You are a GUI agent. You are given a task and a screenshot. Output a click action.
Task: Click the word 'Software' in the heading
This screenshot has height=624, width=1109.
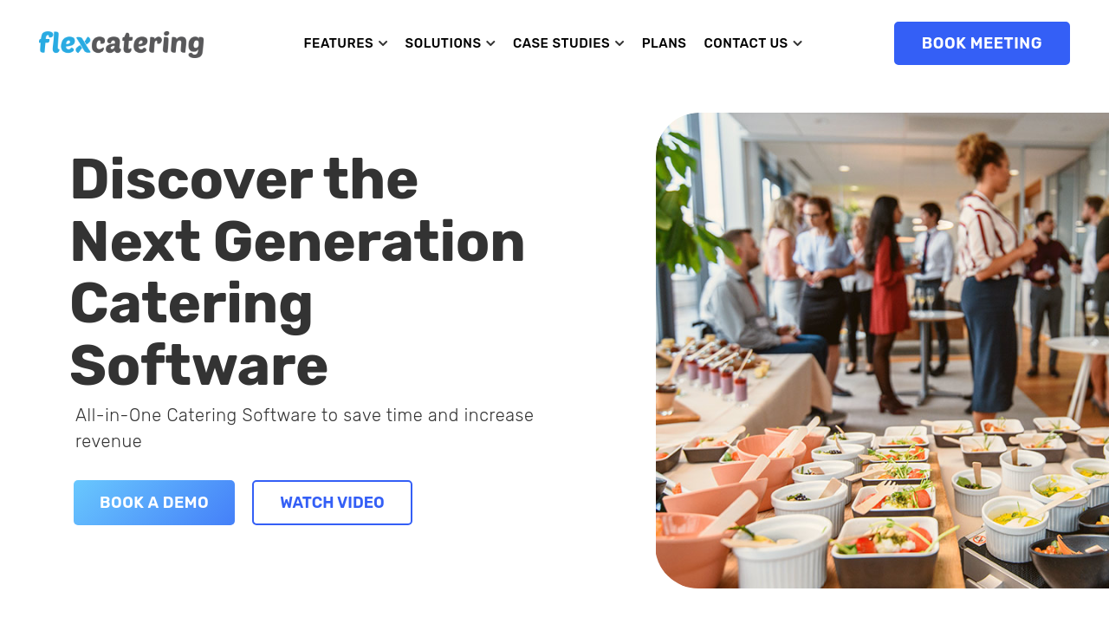(x=199, y=366)
